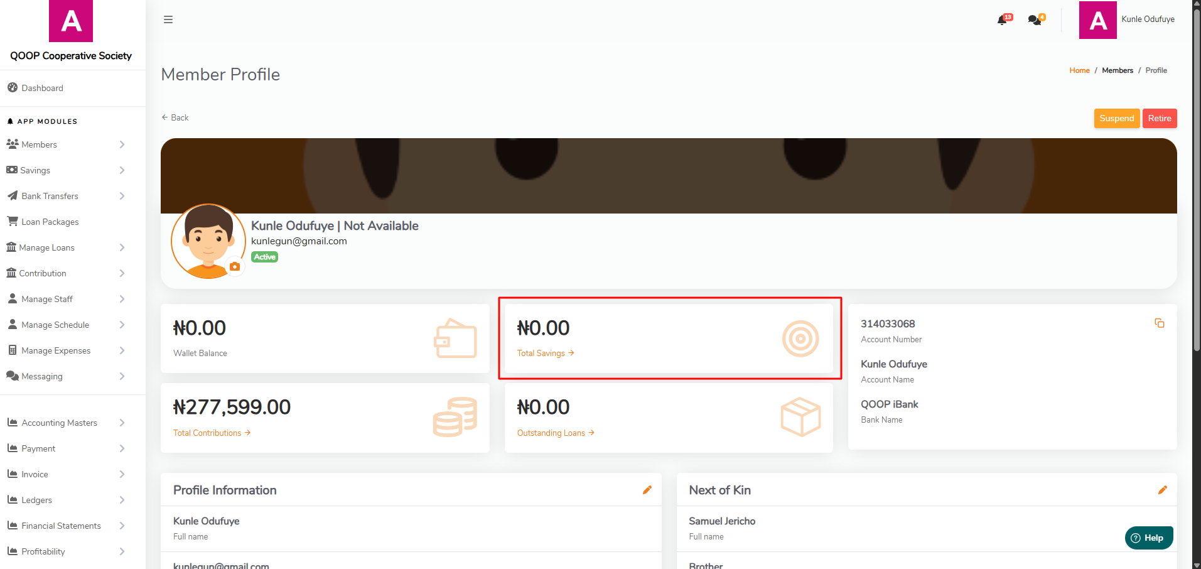
Task: Click the QOOP iBank bank name
Action: (890, 404)
